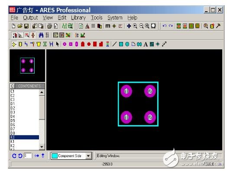
Task: Toggle the grid dots icon
Action: coord(94,26)
